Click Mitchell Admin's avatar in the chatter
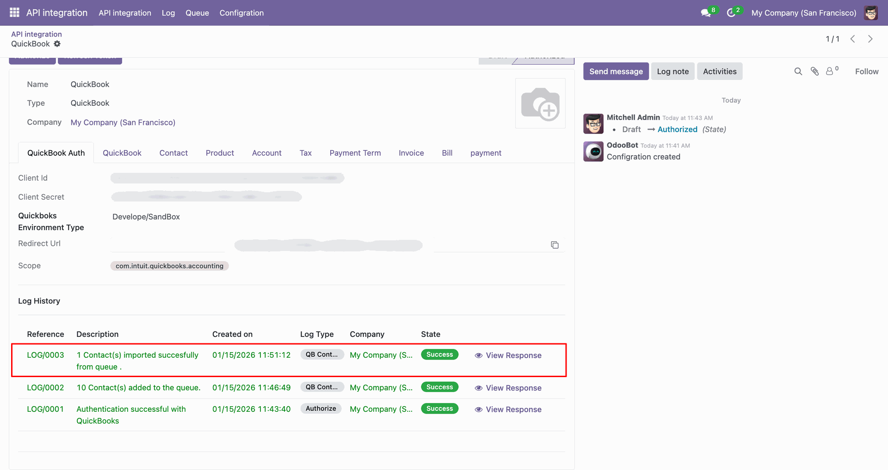The height and width of the screenshot is (470, 888). 593,124
